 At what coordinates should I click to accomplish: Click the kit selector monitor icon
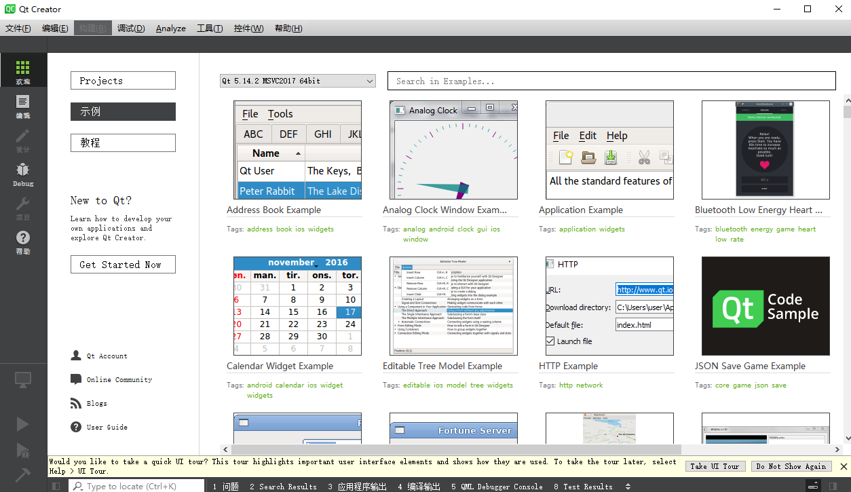23,381
